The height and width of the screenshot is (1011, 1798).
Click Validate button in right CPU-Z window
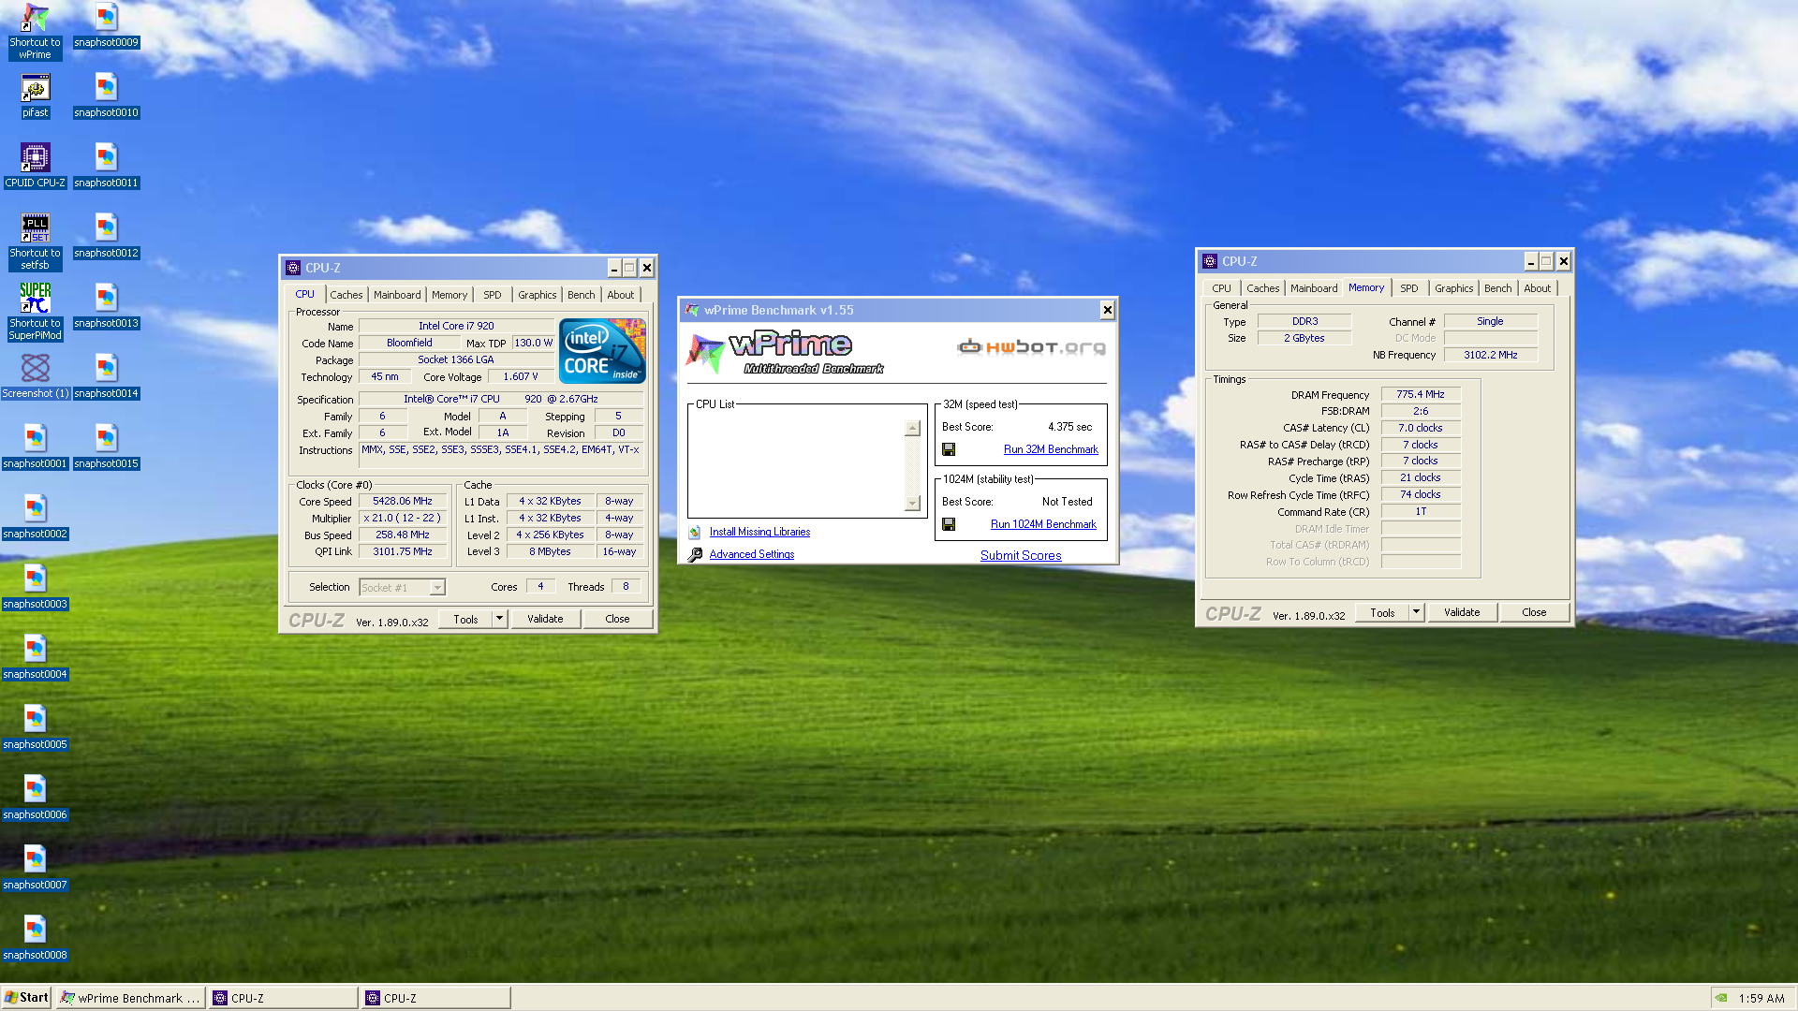click(1462, 612)
